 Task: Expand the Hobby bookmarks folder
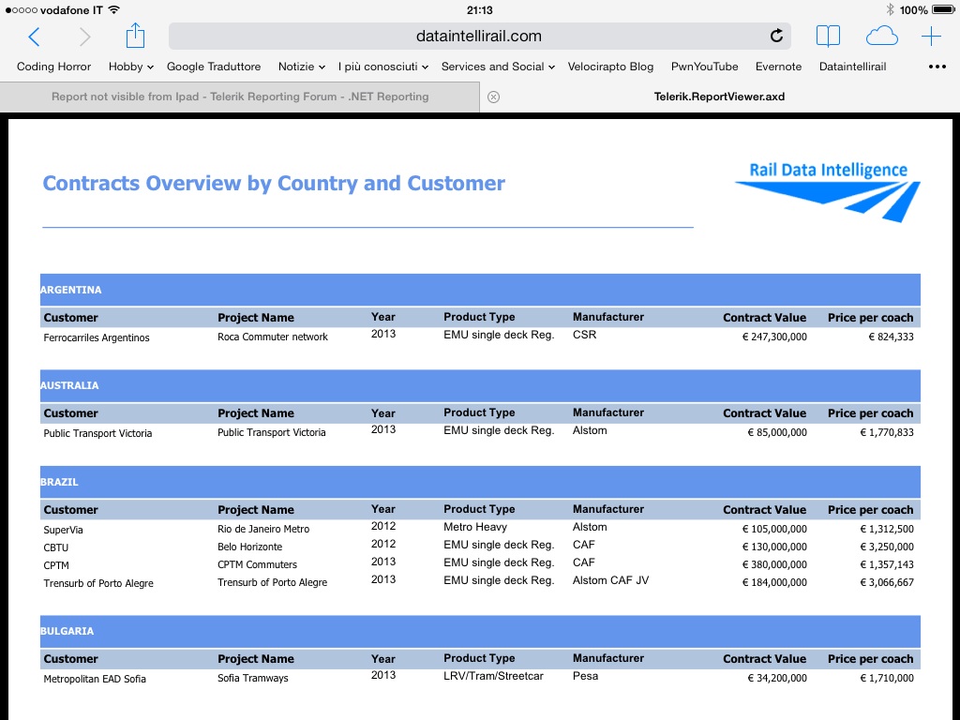point(130,67)
